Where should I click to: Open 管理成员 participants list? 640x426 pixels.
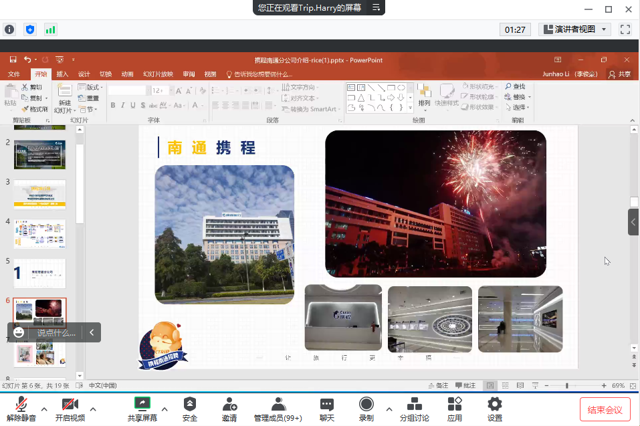278,409
